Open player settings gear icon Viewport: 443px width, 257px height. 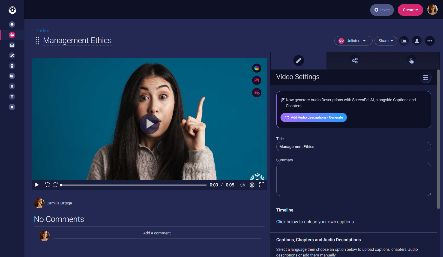point(252,185)
